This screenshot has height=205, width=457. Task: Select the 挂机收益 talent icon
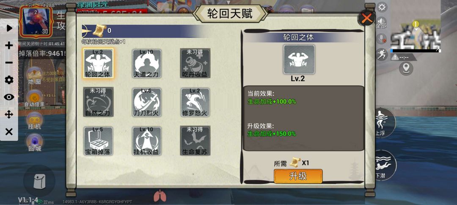147,141
